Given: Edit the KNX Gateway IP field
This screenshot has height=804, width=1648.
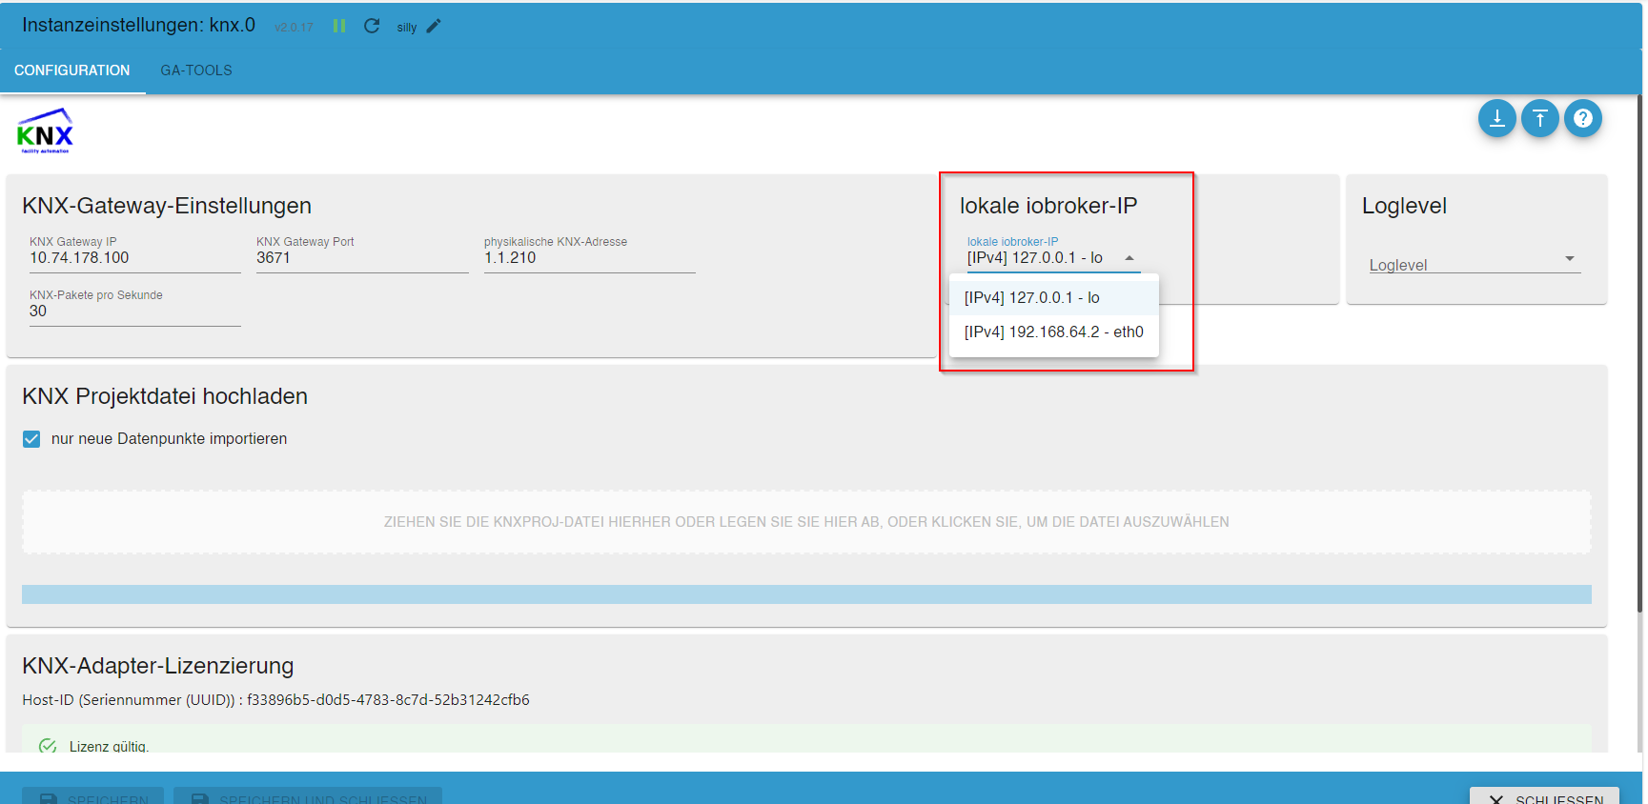Looking at the screenshot, I should (x=135, y=258).
